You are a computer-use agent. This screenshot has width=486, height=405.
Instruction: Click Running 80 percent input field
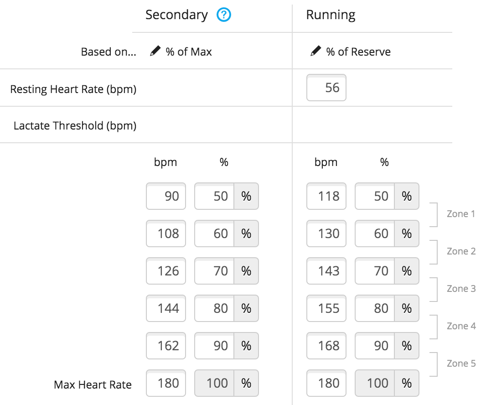pyautogui.click(x=375, y=308)
